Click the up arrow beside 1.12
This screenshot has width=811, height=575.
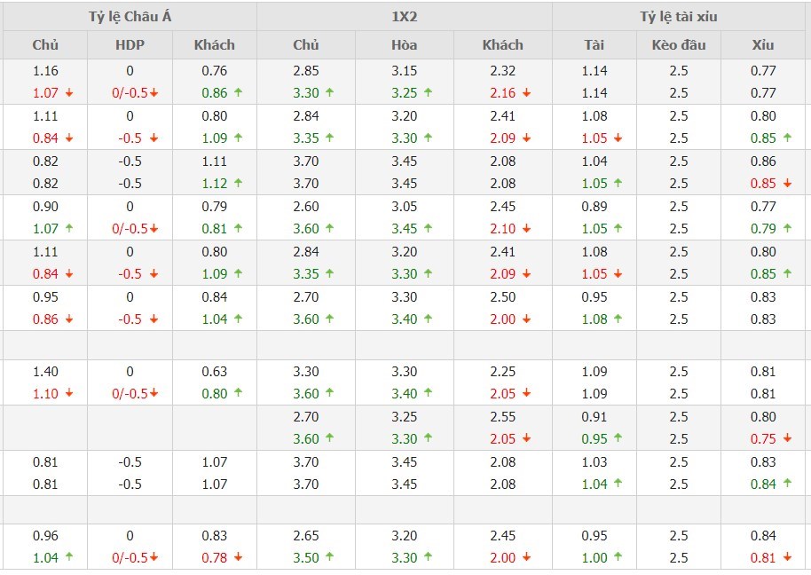pyautogui.click(x=238, y=184)
